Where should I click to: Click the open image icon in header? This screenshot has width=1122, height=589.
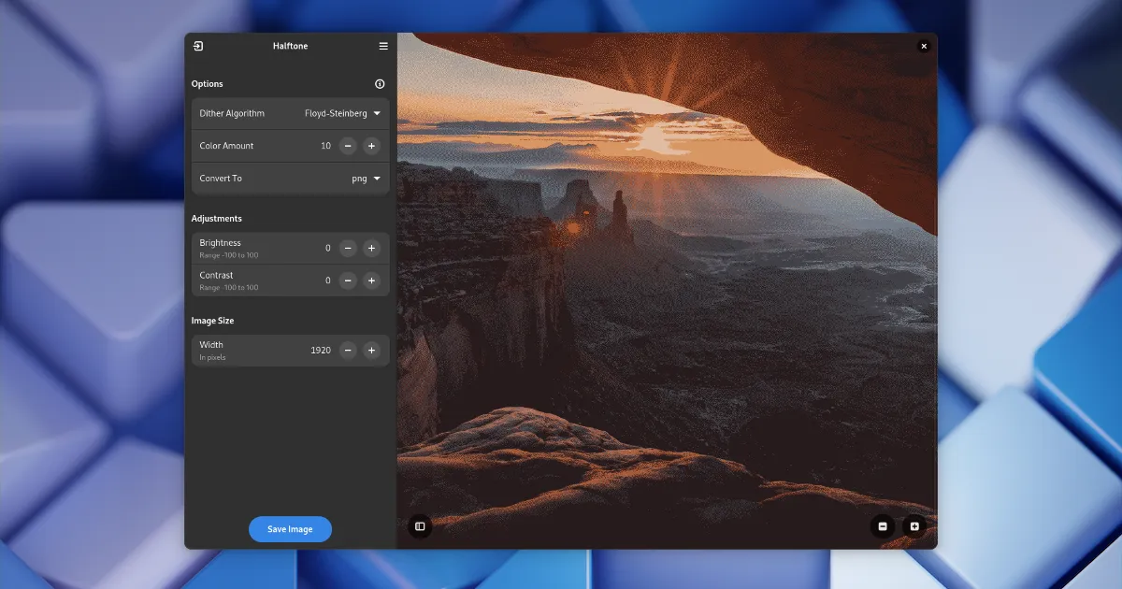click(198, 46)
